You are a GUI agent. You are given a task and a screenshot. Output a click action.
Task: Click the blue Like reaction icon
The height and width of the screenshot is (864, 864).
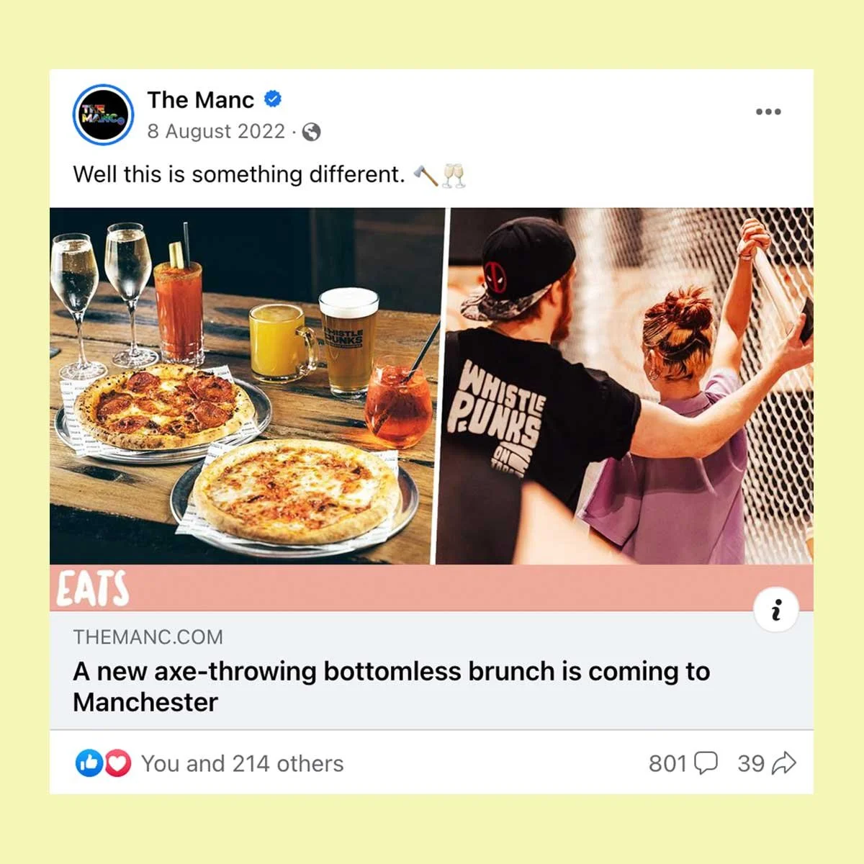pos(89,763)
